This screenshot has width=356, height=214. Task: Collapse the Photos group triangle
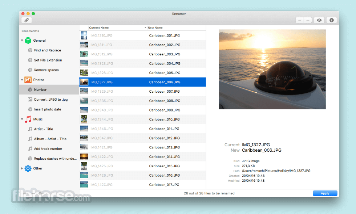pos(22,80)
